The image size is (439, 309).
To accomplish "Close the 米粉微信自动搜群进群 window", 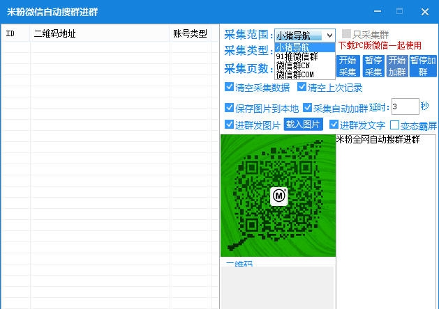I will click(425, 12).
